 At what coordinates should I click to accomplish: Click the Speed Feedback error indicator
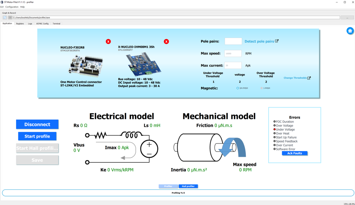coord(274,141)
